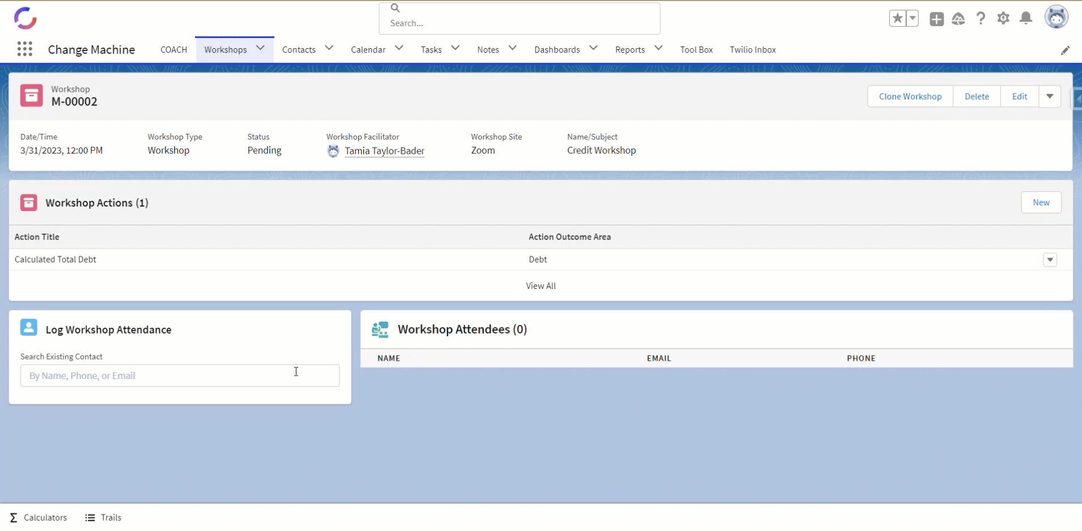Screen dimensions: 1082x531
Task: Click the NAME column header in attendees
Action: pyautogui.click(x=389, y=359)
